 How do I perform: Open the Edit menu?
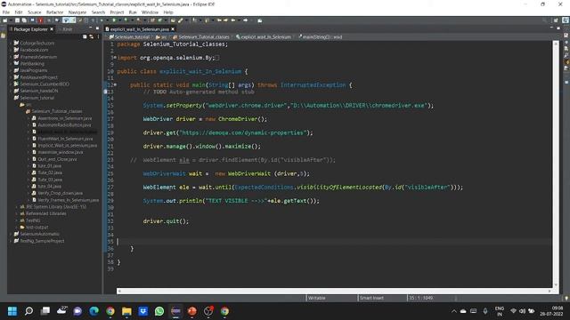pyautogui.click(x=19, y=12)
